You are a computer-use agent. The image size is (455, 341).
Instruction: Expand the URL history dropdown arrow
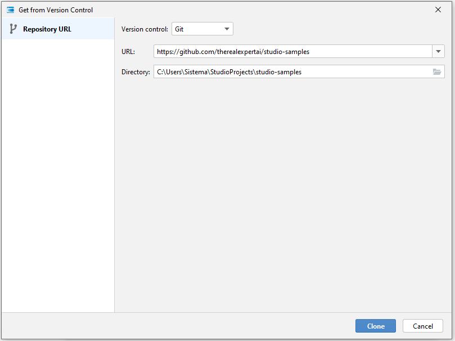[438, 52]
